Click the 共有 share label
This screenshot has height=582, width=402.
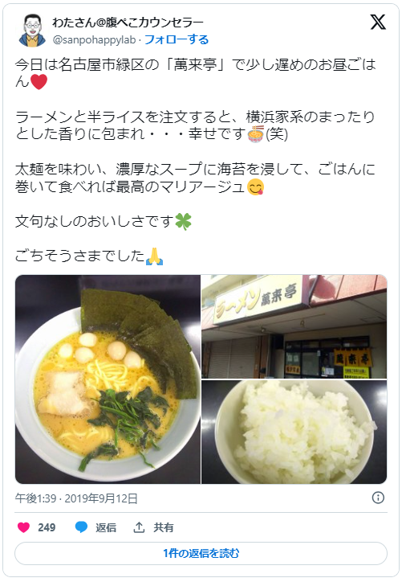point(164,527)
